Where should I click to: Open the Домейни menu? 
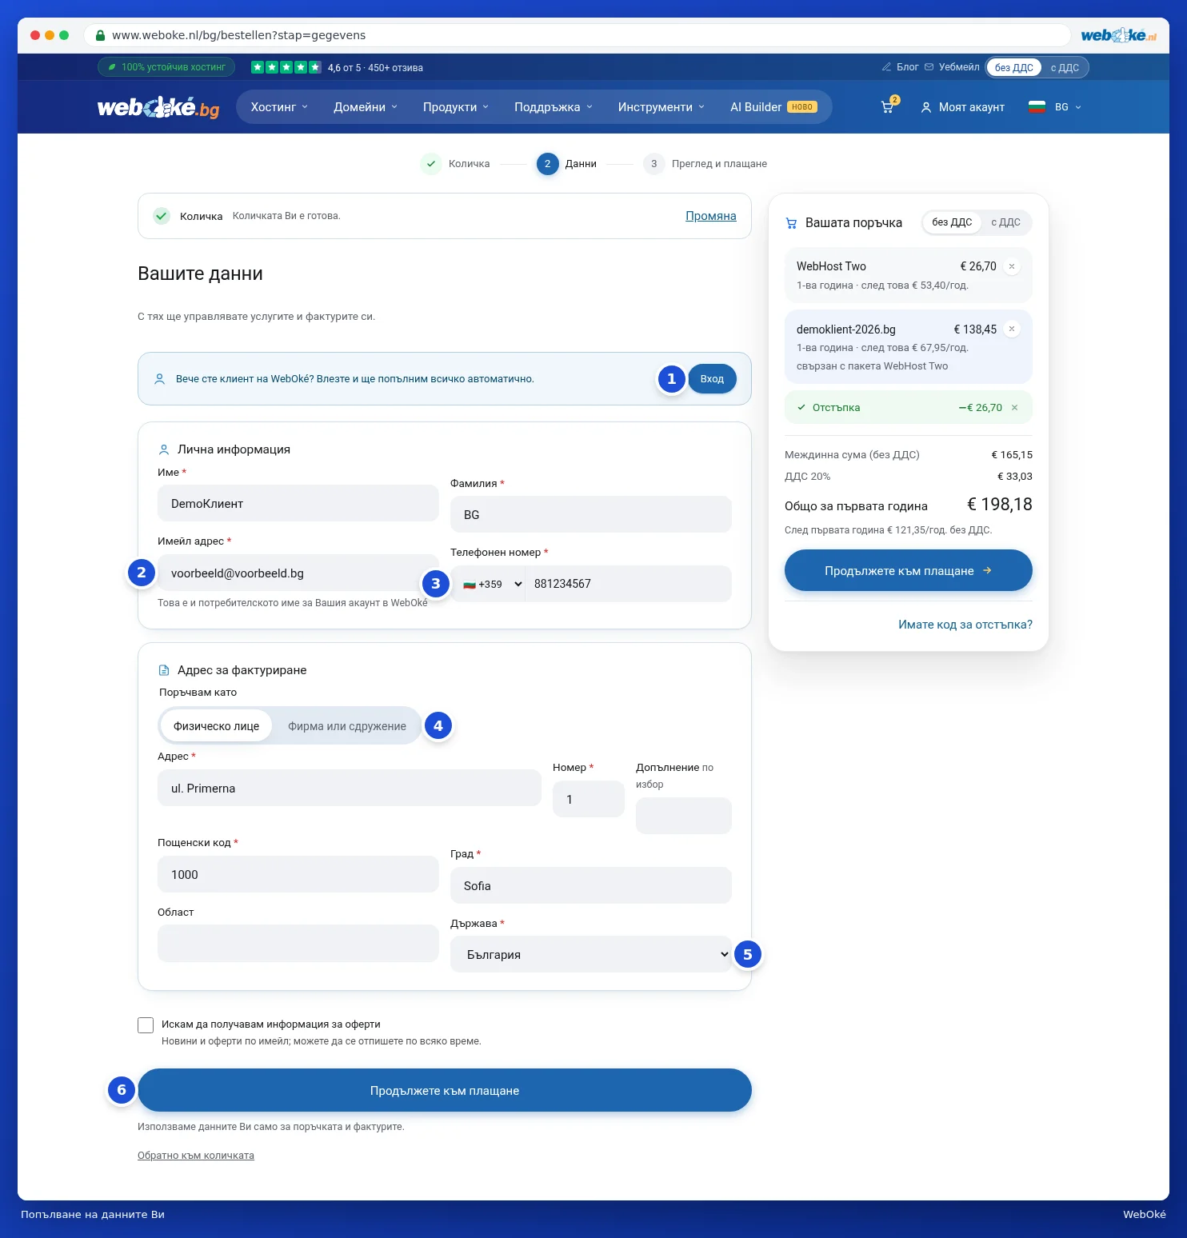tap(366, 107)
